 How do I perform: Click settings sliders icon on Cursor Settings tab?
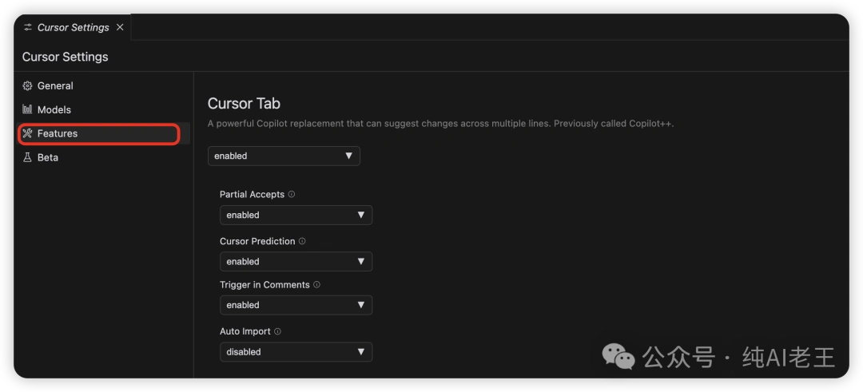(x=28, y=27)
